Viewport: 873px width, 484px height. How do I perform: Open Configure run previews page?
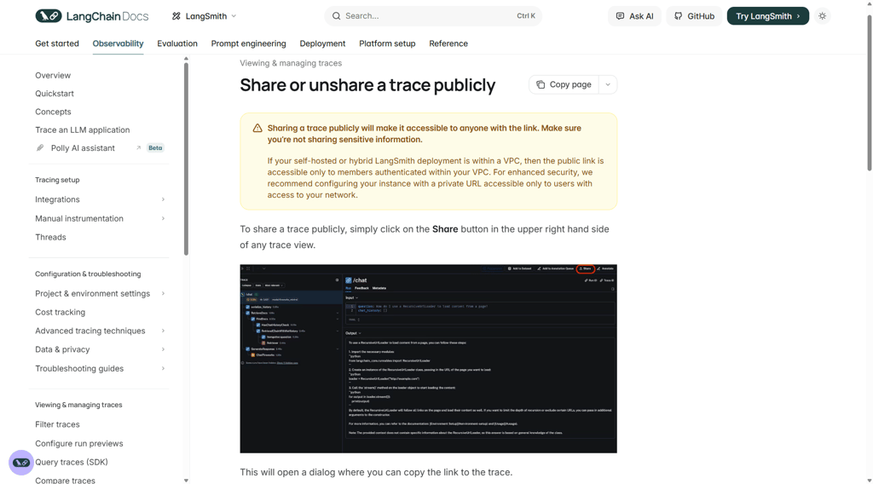point(79,443)
